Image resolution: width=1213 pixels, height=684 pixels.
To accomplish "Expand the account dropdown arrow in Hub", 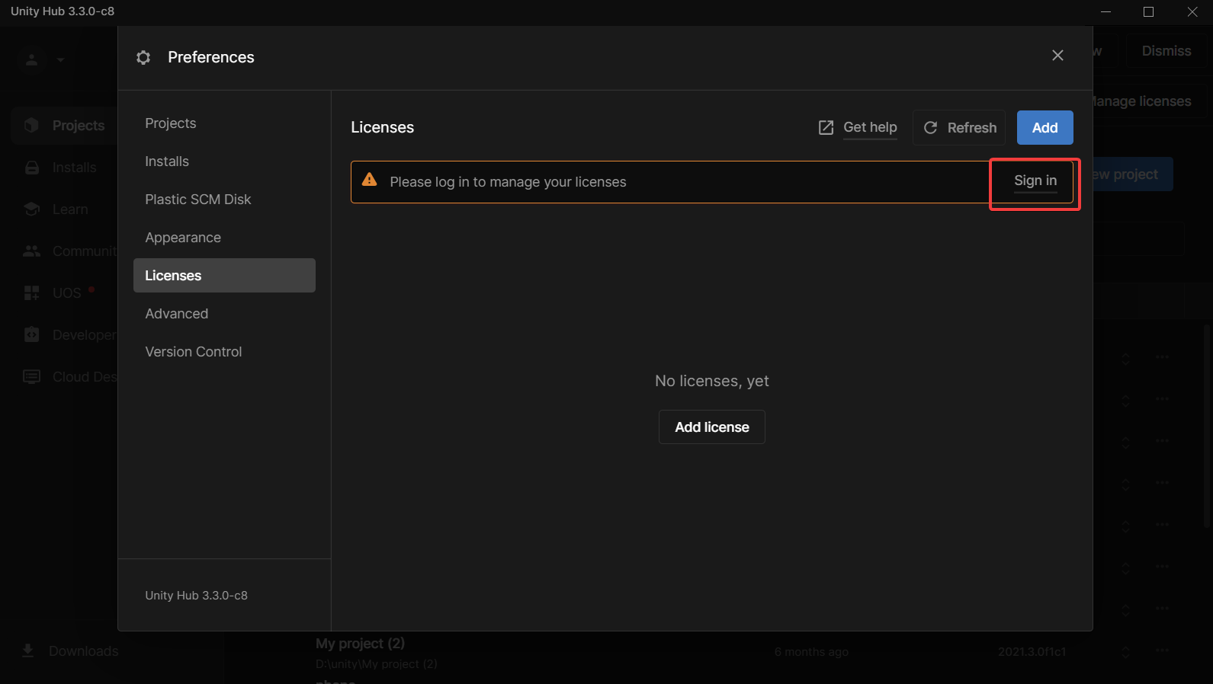I will (x=60, y=59).
